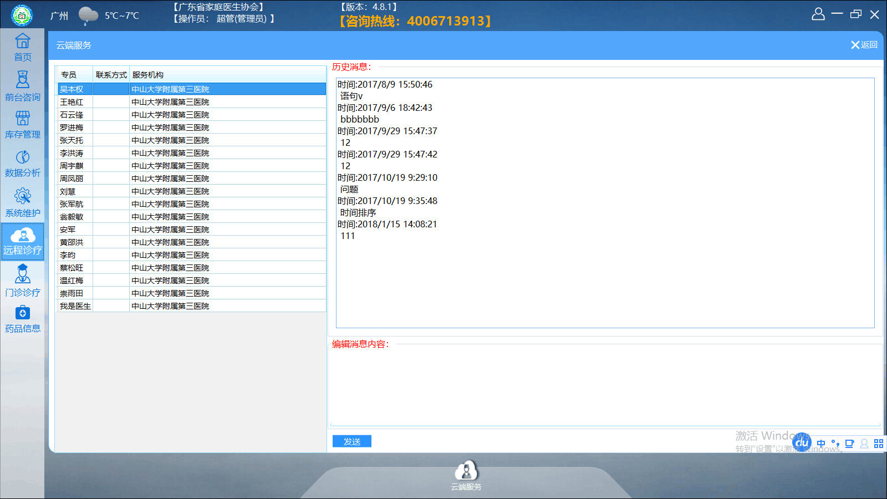
Task: Toggle the 中 Chinese input mode indicator
Action: [x=821, y=444]
